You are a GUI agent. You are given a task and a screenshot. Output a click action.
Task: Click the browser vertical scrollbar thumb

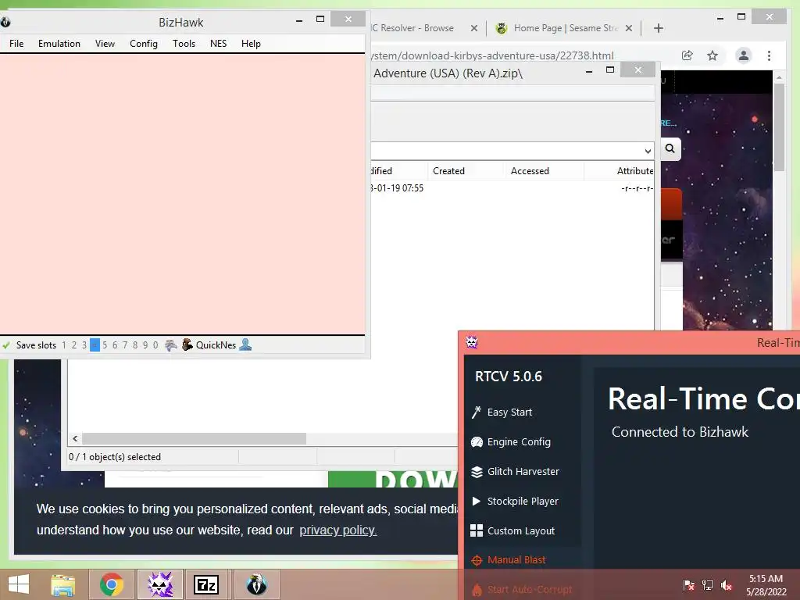pos(779,127)
